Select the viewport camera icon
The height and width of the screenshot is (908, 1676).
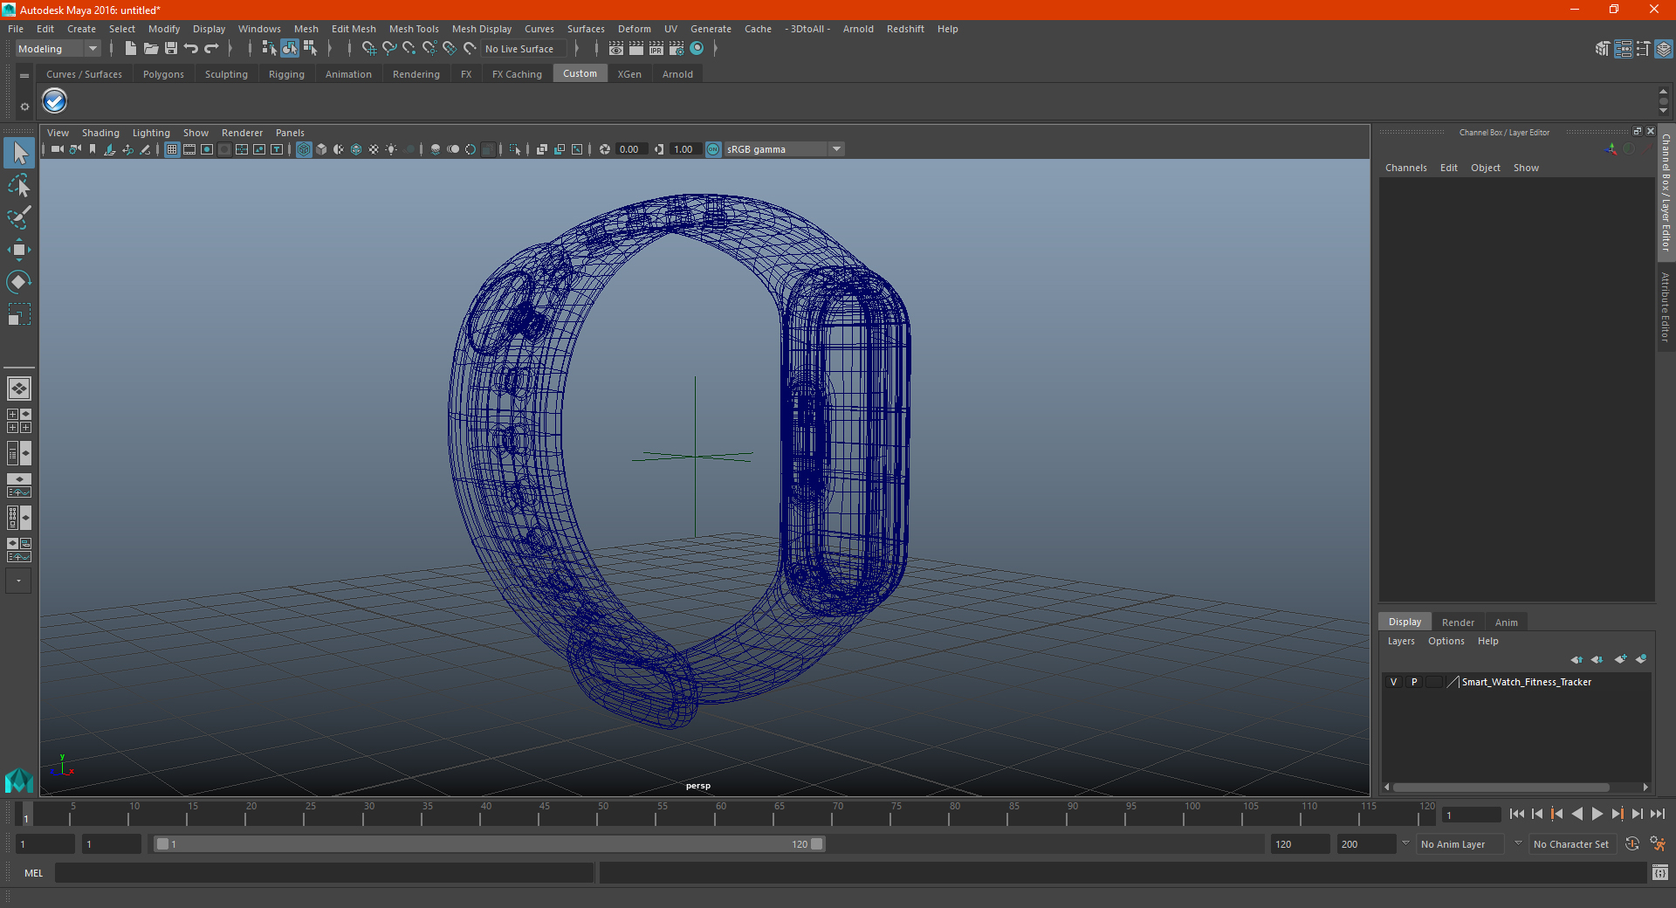[x=58, y=149]
